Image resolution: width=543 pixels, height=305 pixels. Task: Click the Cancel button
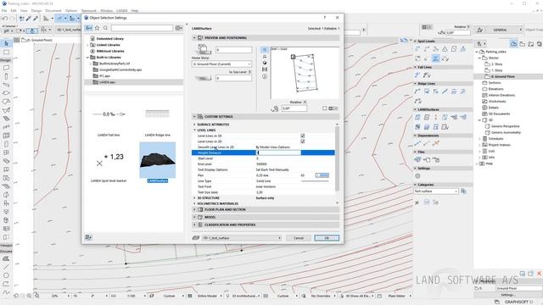coord(299,238)
